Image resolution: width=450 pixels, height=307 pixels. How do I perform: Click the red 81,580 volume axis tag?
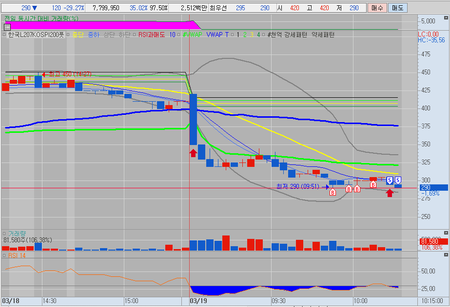click(x=433, y=241)
